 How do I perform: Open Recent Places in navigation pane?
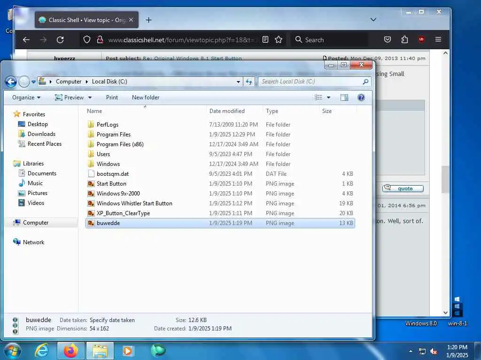pyautogui.click(x=45, y=143)
